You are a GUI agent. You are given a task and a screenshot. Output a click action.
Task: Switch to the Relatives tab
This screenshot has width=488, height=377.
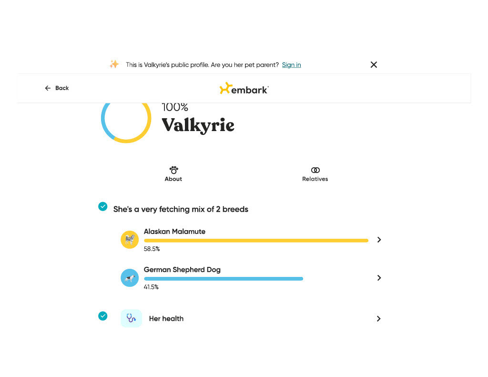[315, 174]
